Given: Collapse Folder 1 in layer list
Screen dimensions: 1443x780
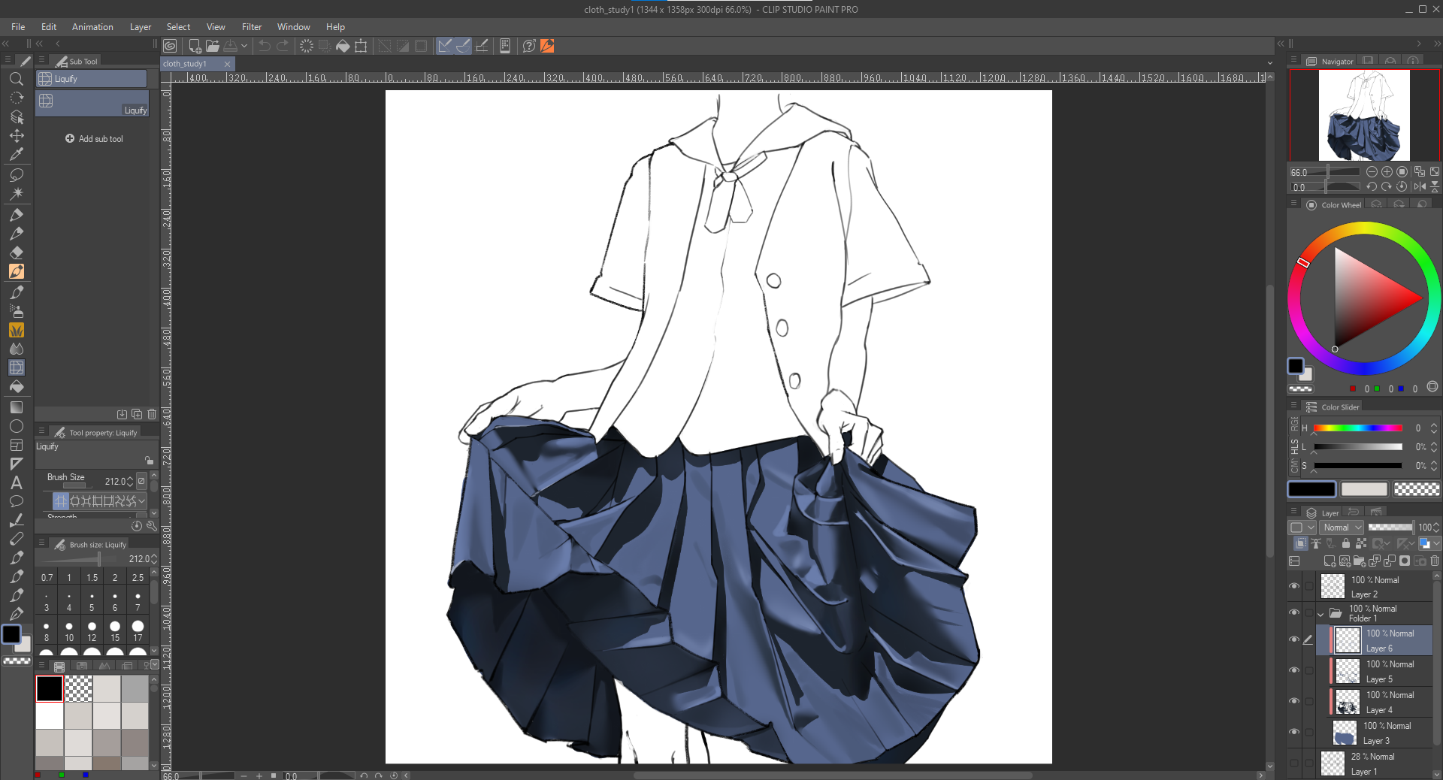Looking at the screenshot, I should (1320, 614).
